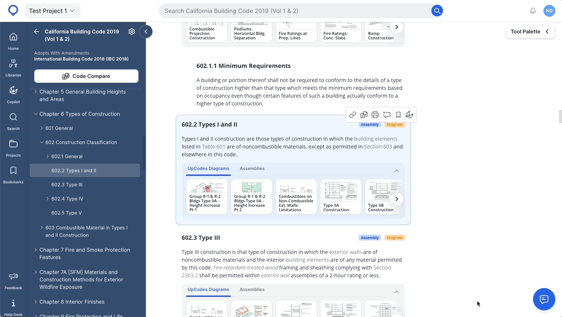Collapse the 602.2 diagrams panel
This screenshot has height=317, width=562.
click(397, 171)
